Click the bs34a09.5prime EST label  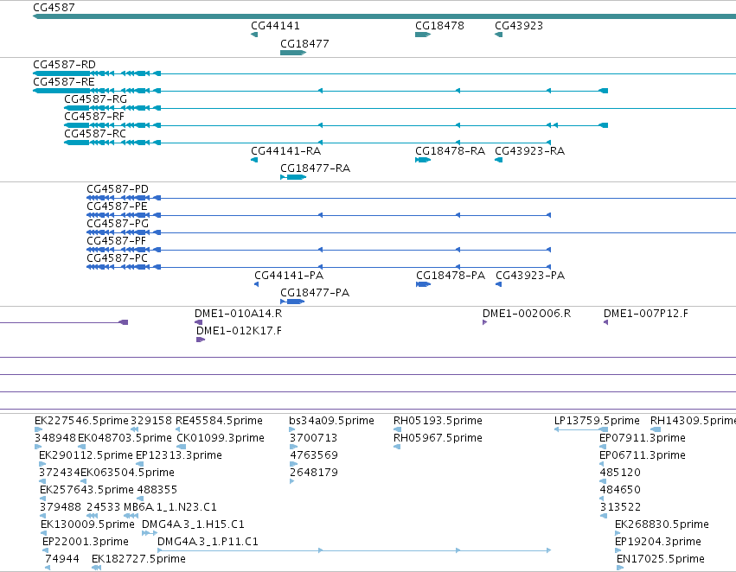coord(332,421)
